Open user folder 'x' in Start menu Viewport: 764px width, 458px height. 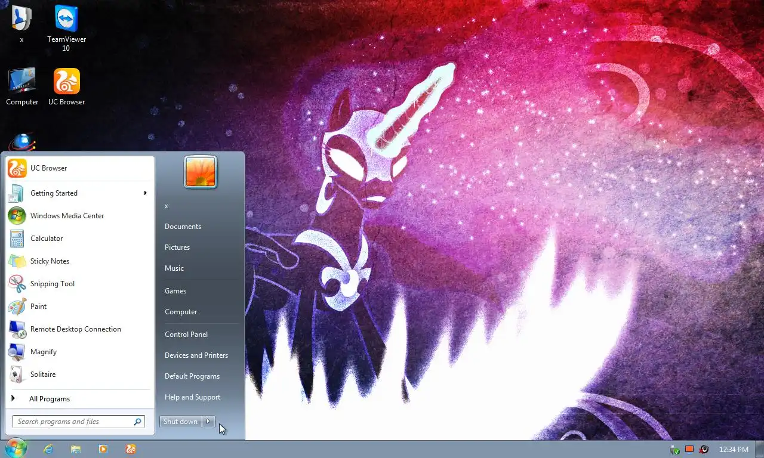click(200, 206)
